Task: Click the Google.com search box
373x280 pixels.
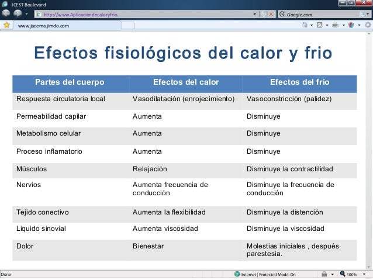Action: (x=321, y=15)
